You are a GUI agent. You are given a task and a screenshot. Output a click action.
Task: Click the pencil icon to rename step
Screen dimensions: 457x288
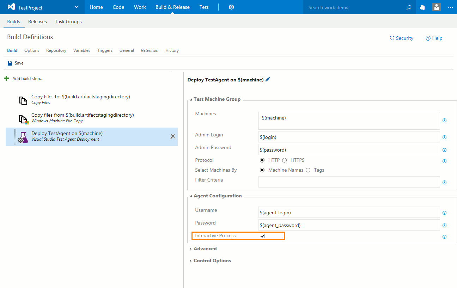(268, 80)
